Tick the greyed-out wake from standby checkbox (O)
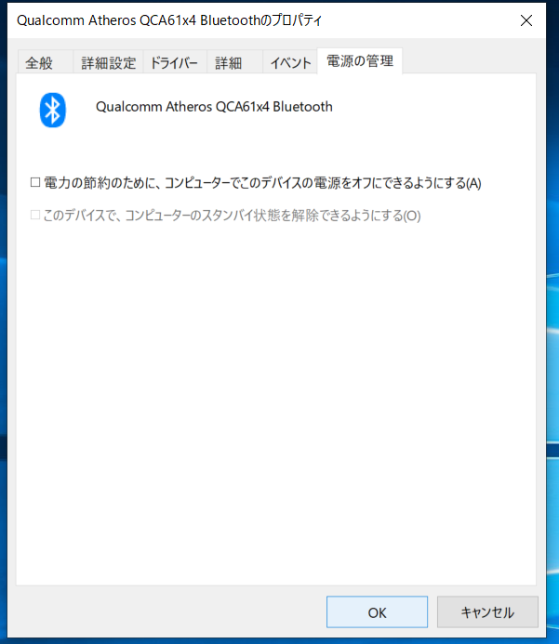 (35, 215)
